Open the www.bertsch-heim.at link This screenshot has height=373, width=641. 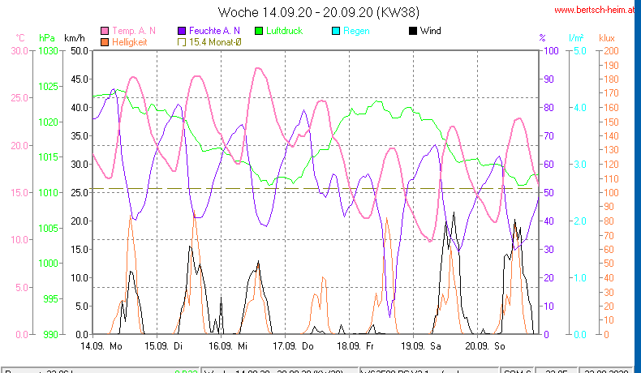click(x=595, y=11)
